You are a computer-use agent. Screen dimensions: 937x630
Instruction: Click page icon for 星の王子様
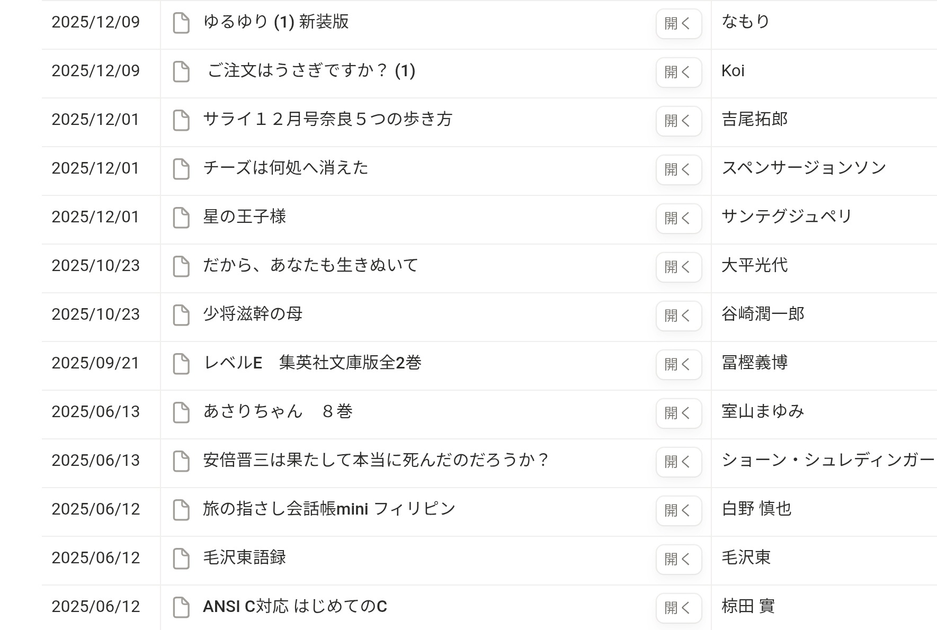tap(181, 218)
